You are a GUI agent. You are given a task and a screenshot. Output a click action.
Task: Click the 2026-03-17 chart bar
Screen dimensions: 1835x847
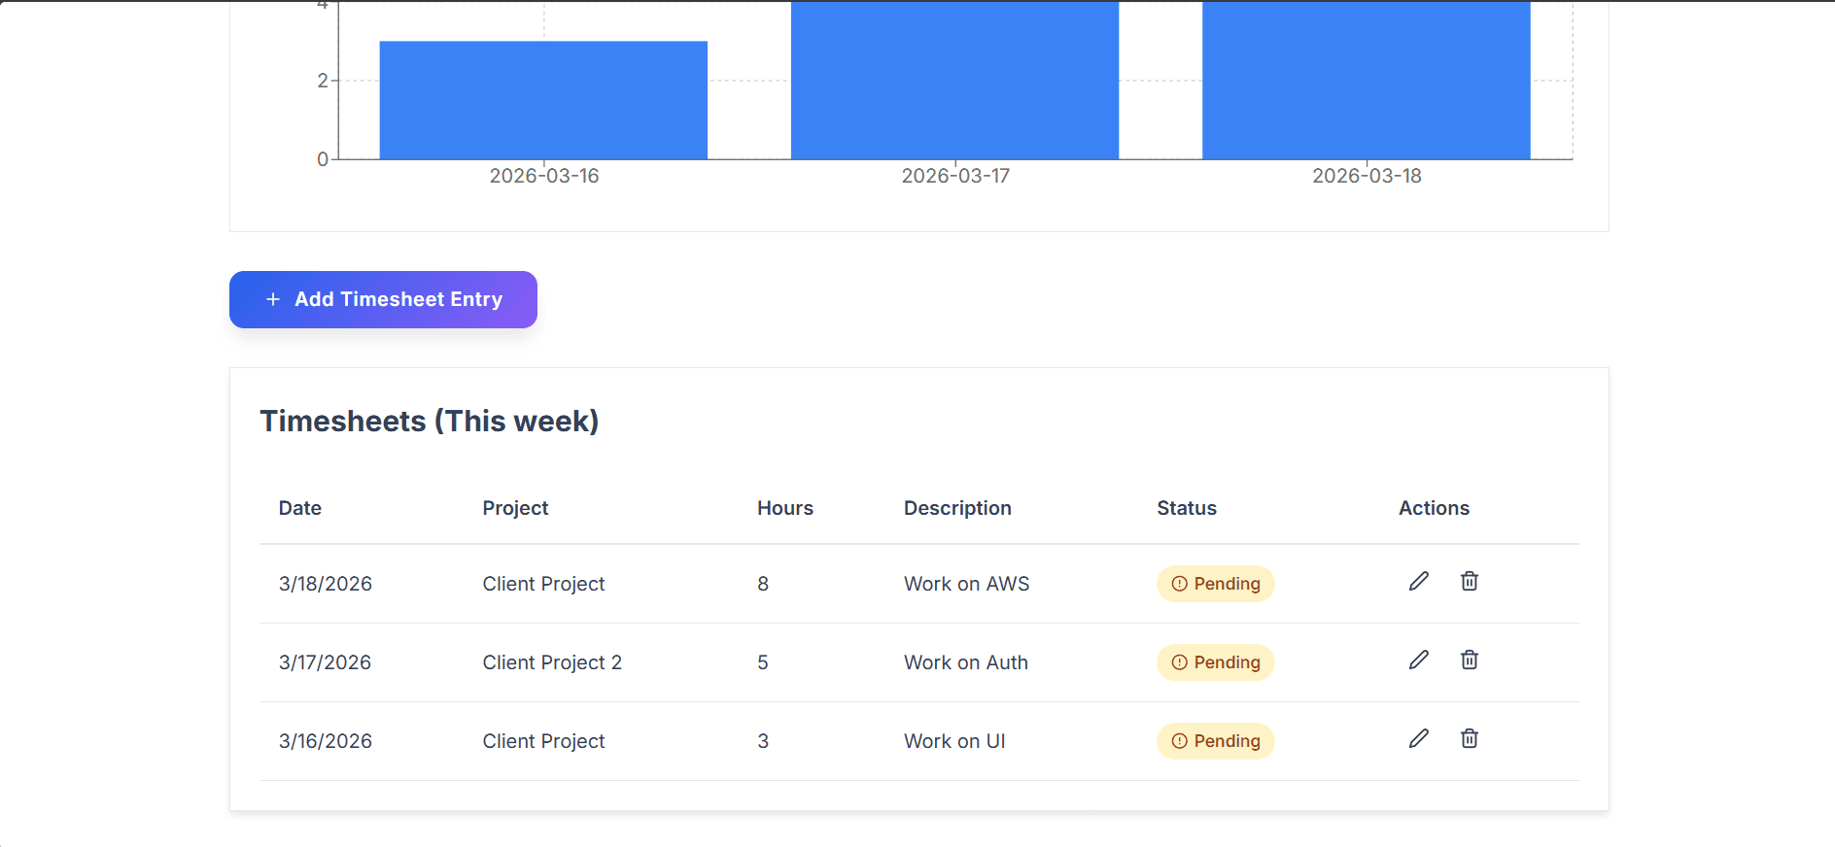point(954,80)
